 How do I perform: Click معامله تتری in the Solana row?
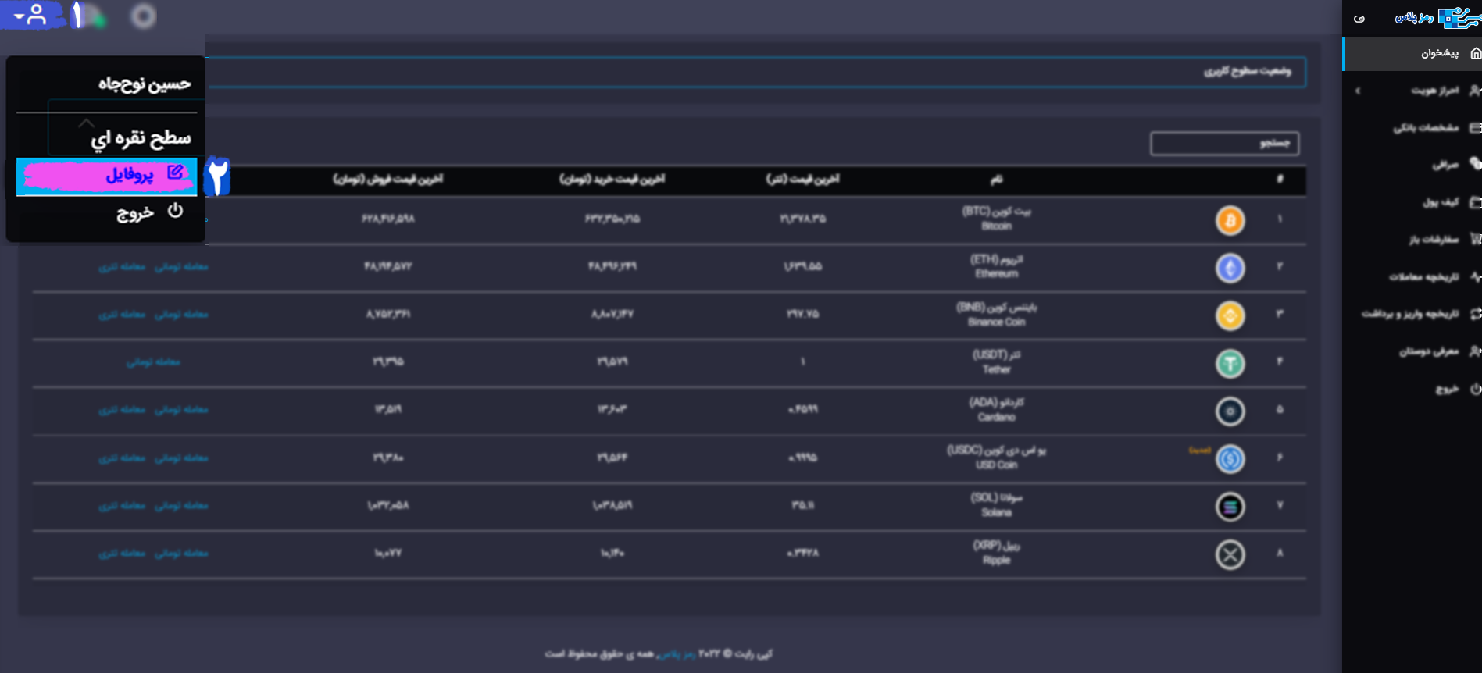coord(122,506)
